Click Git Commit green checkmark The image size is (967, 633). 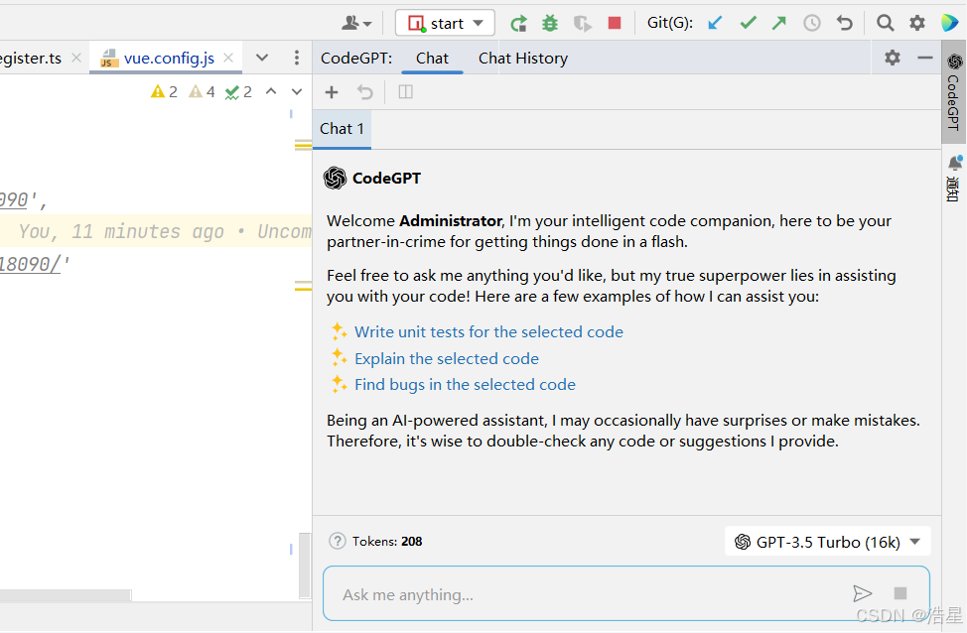coord(748,23)
